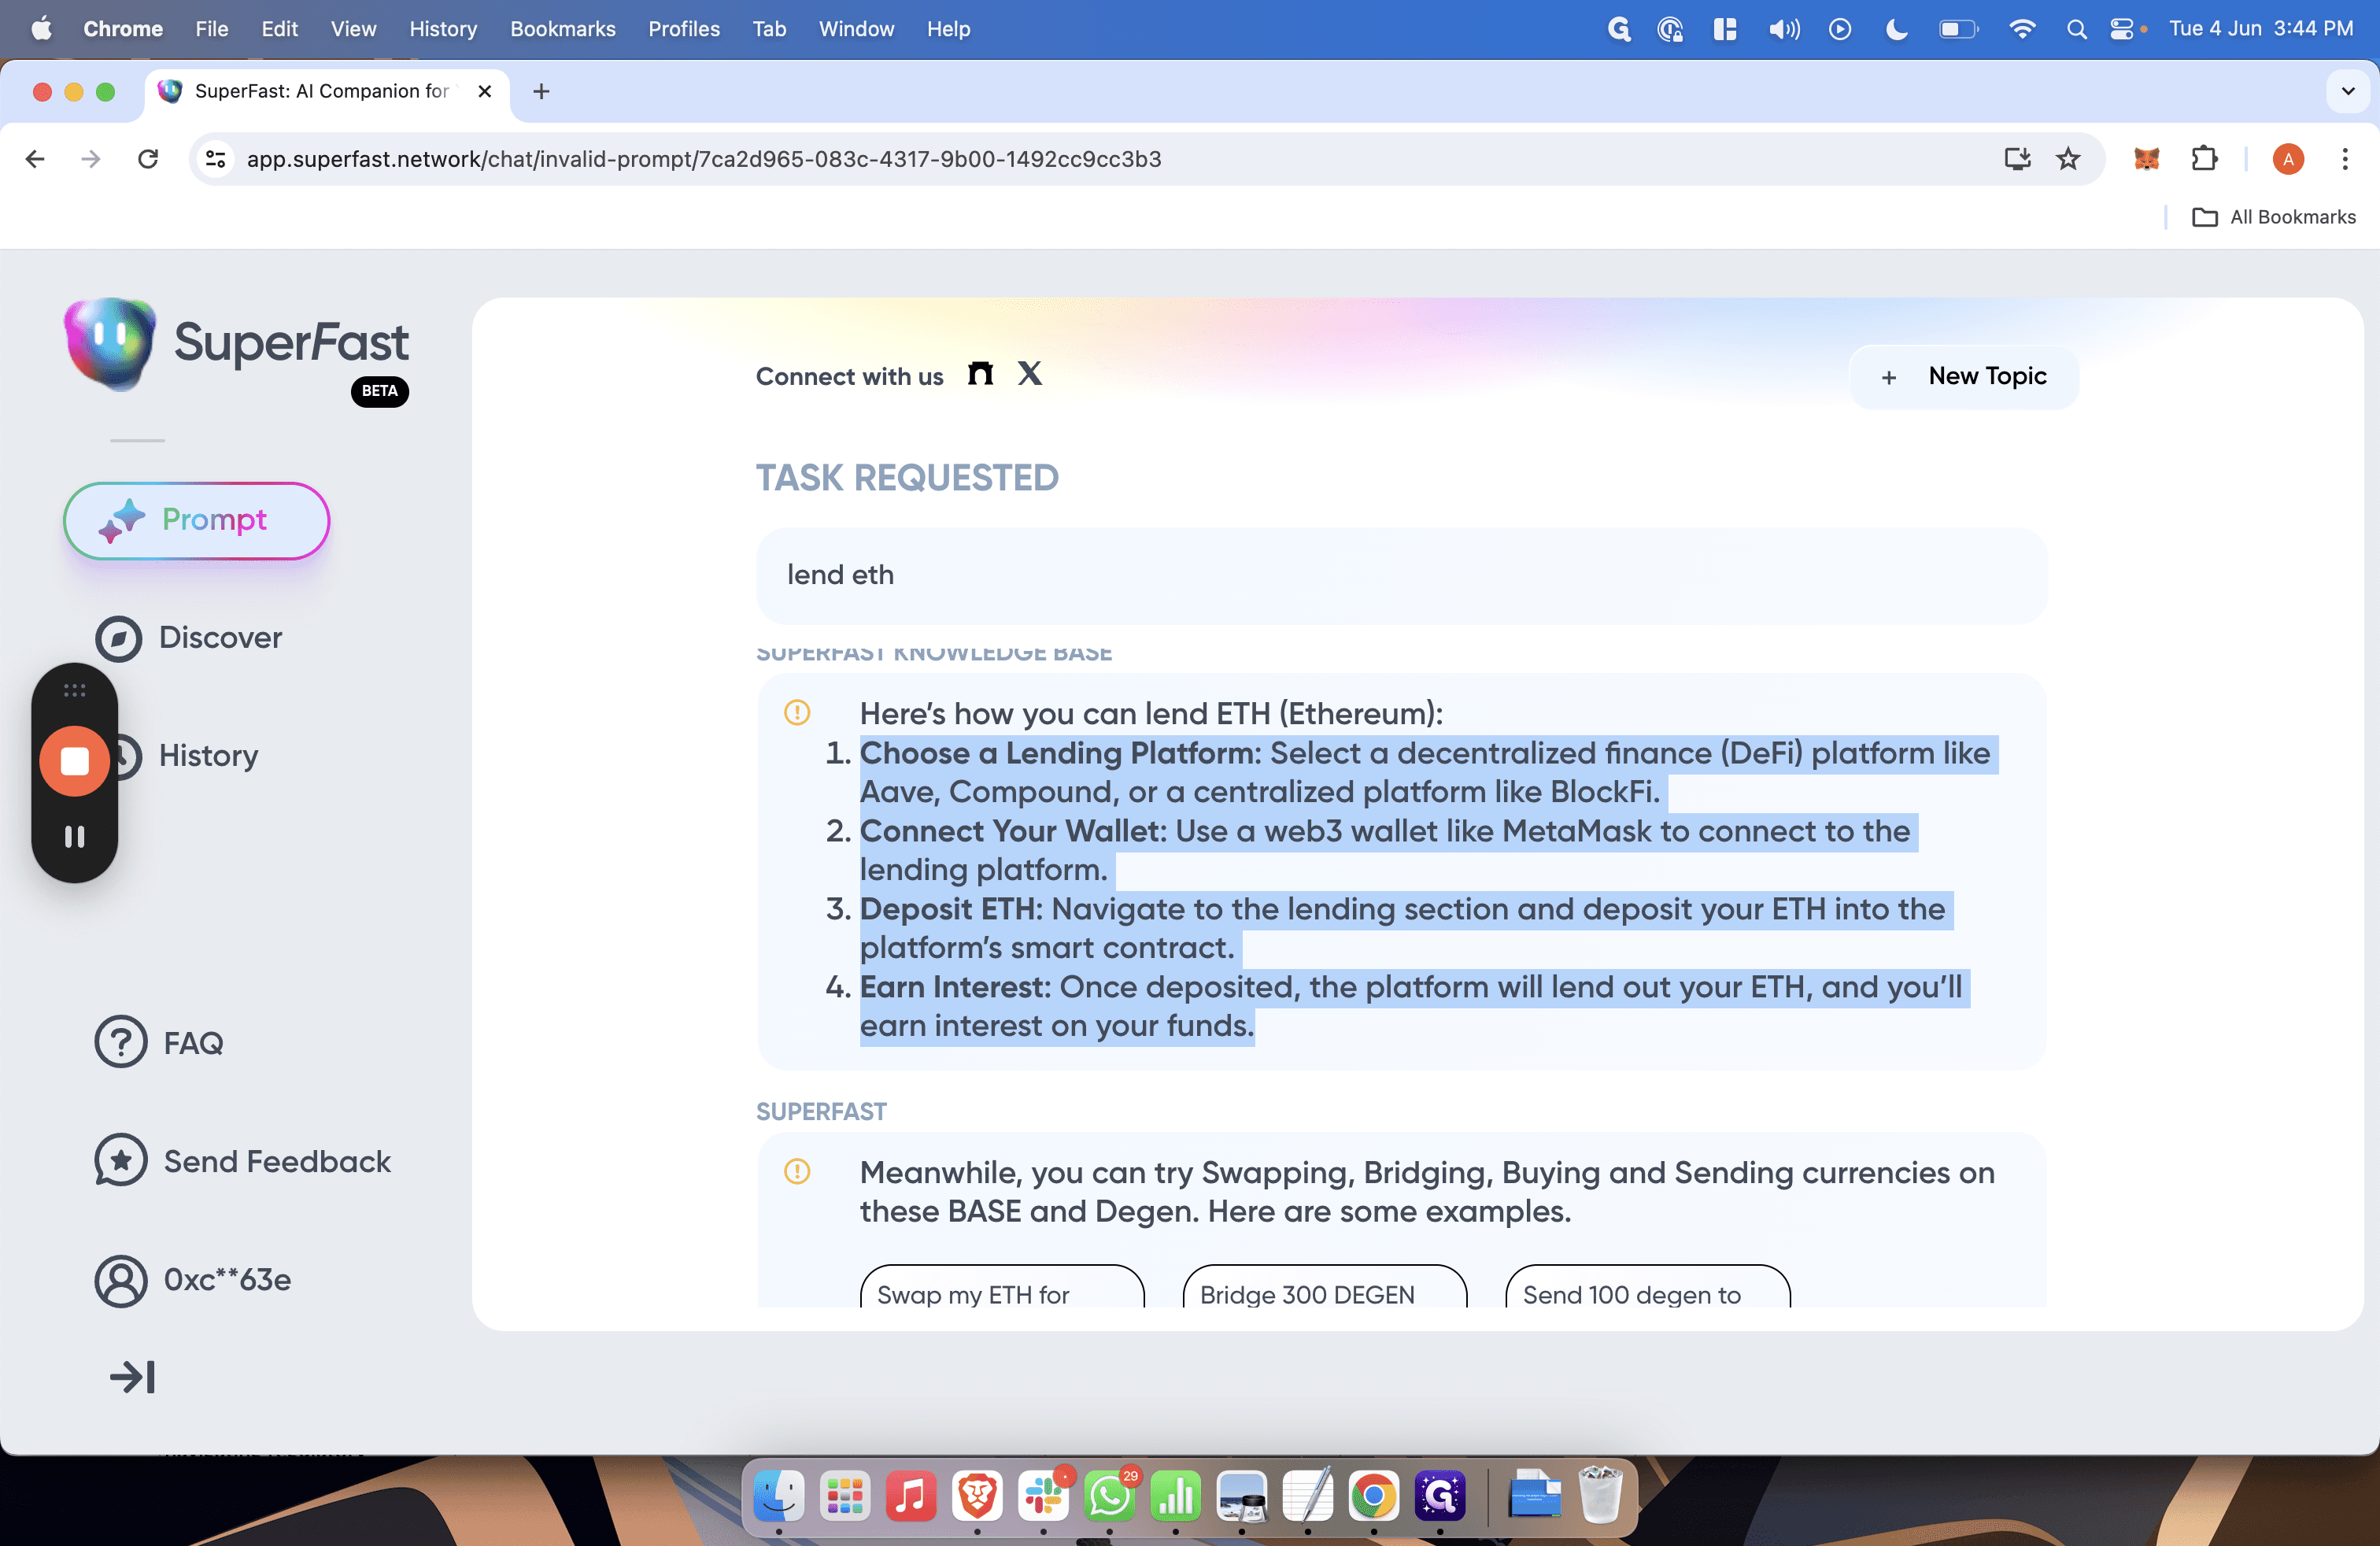2380x1546 pixels.
Task: Open the arch-shaped social icon
Action: tap(980, 374)
